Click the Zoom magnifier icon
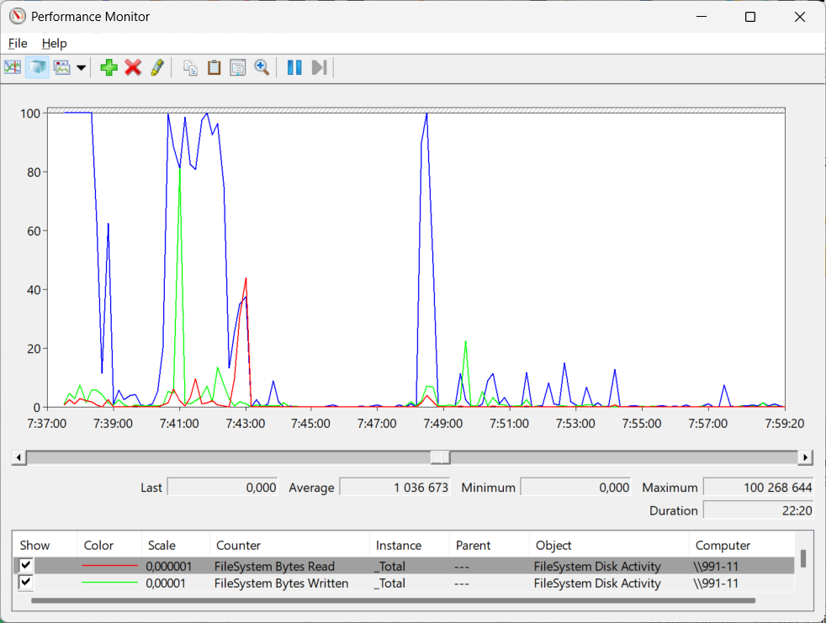Image resolution: width=826 pixels, height=623 pixels. pos(262,67)
